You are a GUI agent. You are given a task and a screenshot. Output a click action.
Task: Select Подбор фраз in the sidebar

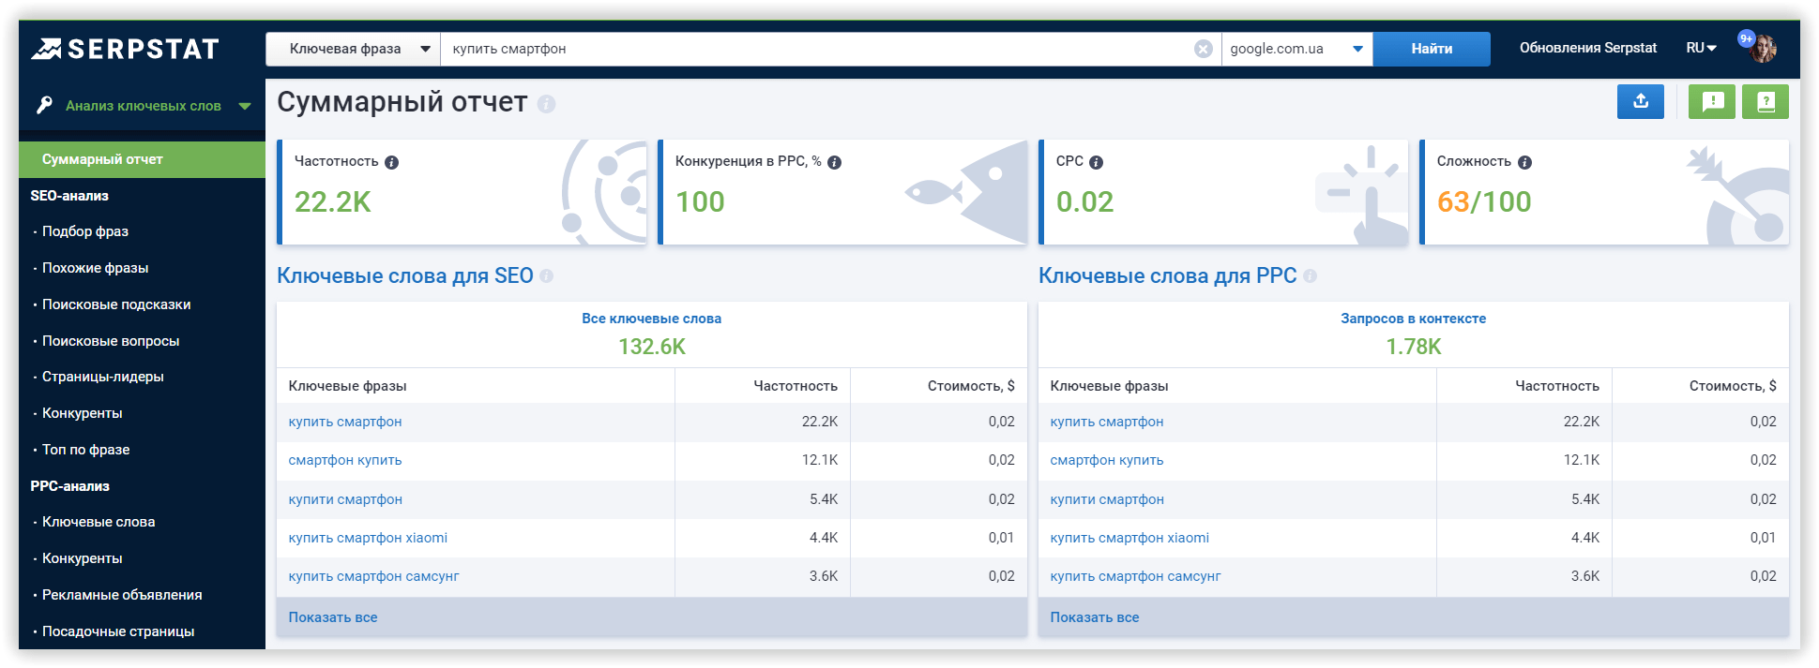85,231
